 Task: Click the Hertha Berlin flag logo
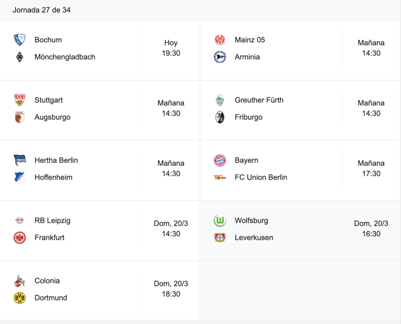pos(20,160)
